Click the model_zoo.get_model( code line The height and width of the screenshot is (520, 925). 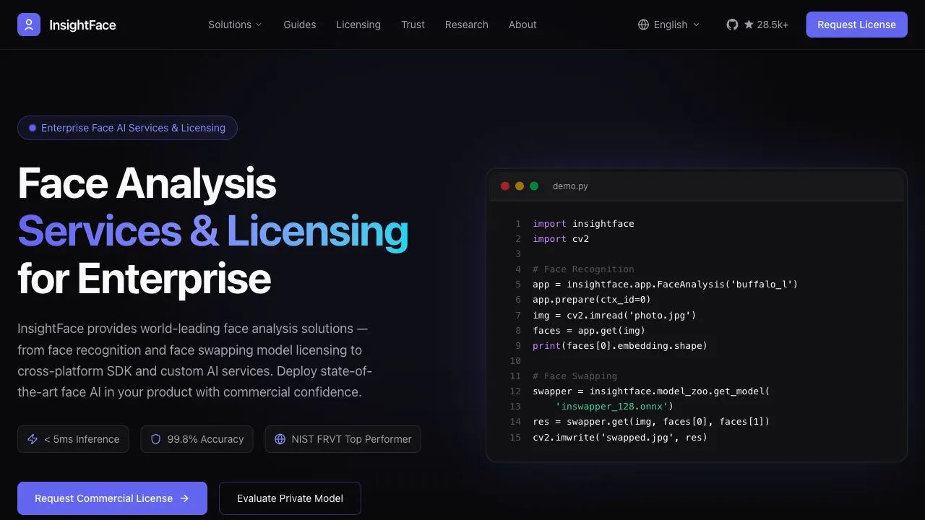tap(651, 391)
